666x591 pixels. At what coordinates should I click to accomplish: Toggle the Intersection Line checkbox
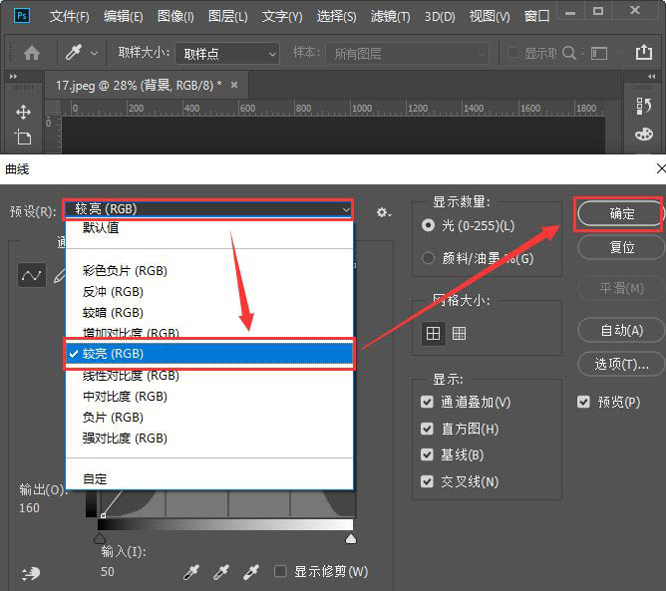click(x=427, y=481)
